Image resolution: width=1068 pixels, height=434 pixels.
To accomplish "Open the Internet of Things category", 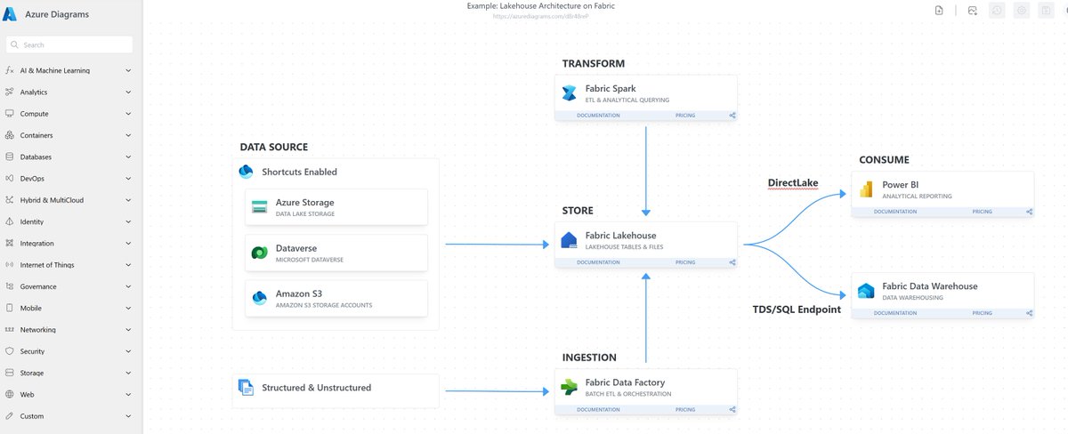I will 71,264.
